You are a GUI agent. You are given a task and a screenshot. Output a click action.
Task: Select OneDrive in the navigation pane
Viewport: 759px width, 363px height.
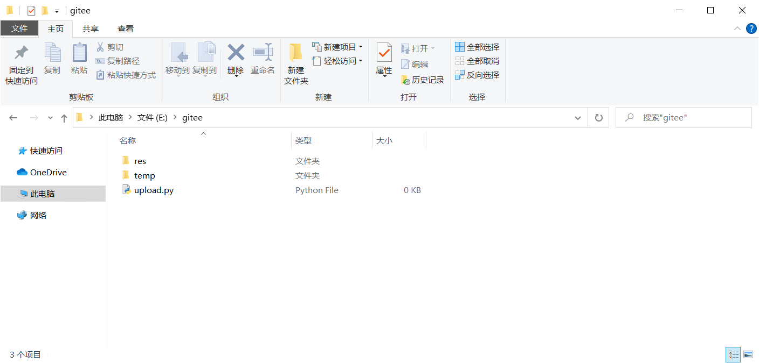(x=48, y=173)
